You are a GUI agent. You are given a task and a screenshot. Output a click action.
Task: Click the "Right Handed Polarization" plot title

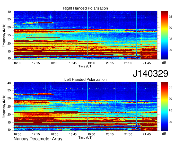point(85,8)
